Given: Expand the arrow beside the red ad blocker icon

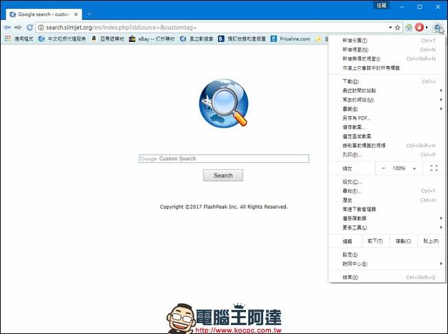Looking at the screenshot, I should [x=427, y=27].
